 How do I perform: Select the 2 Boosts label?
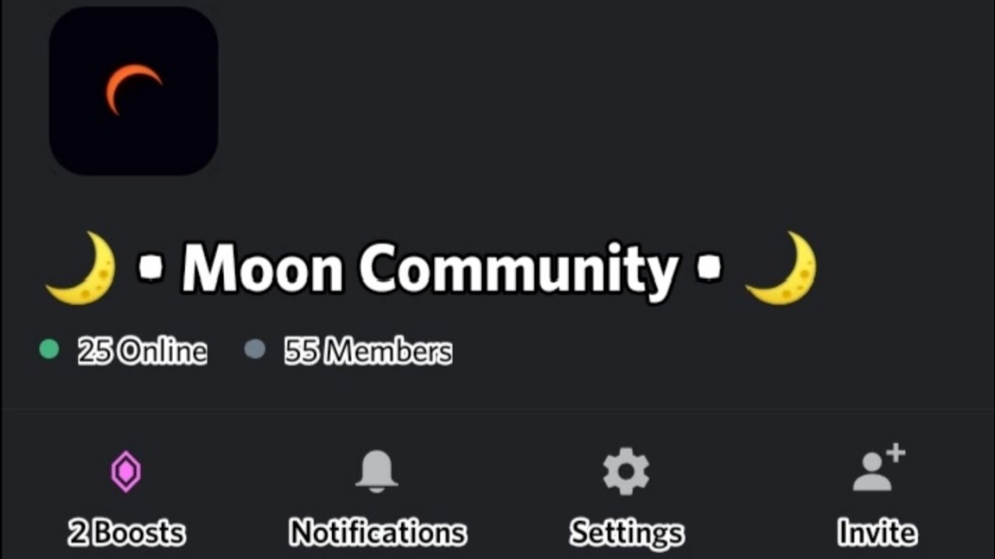coord(127,533)
